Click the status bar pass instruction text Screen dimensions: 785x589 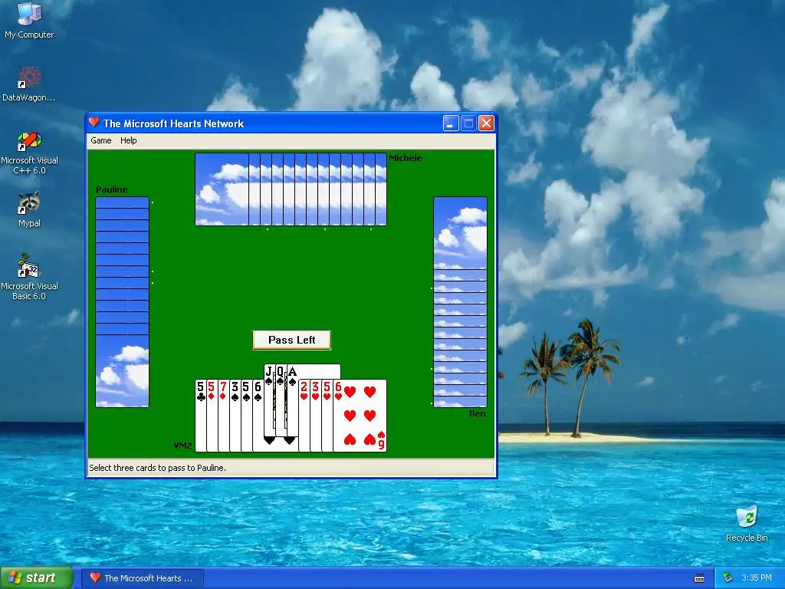point(158,468)
